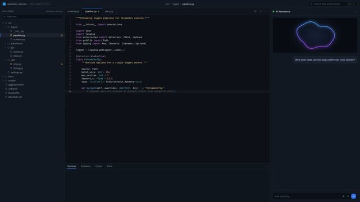Click the EXPLORER panel heading

point(8,11)
